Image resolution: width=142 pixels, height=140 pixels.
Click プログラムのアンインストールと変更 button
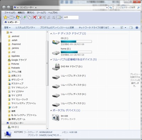point(57,28)
